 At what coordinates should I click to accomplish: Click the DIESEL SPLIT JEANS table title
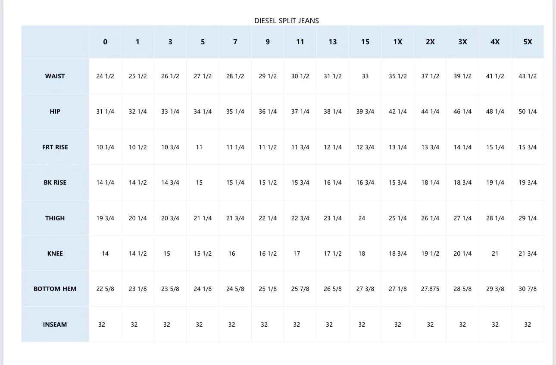click(286, 21)
